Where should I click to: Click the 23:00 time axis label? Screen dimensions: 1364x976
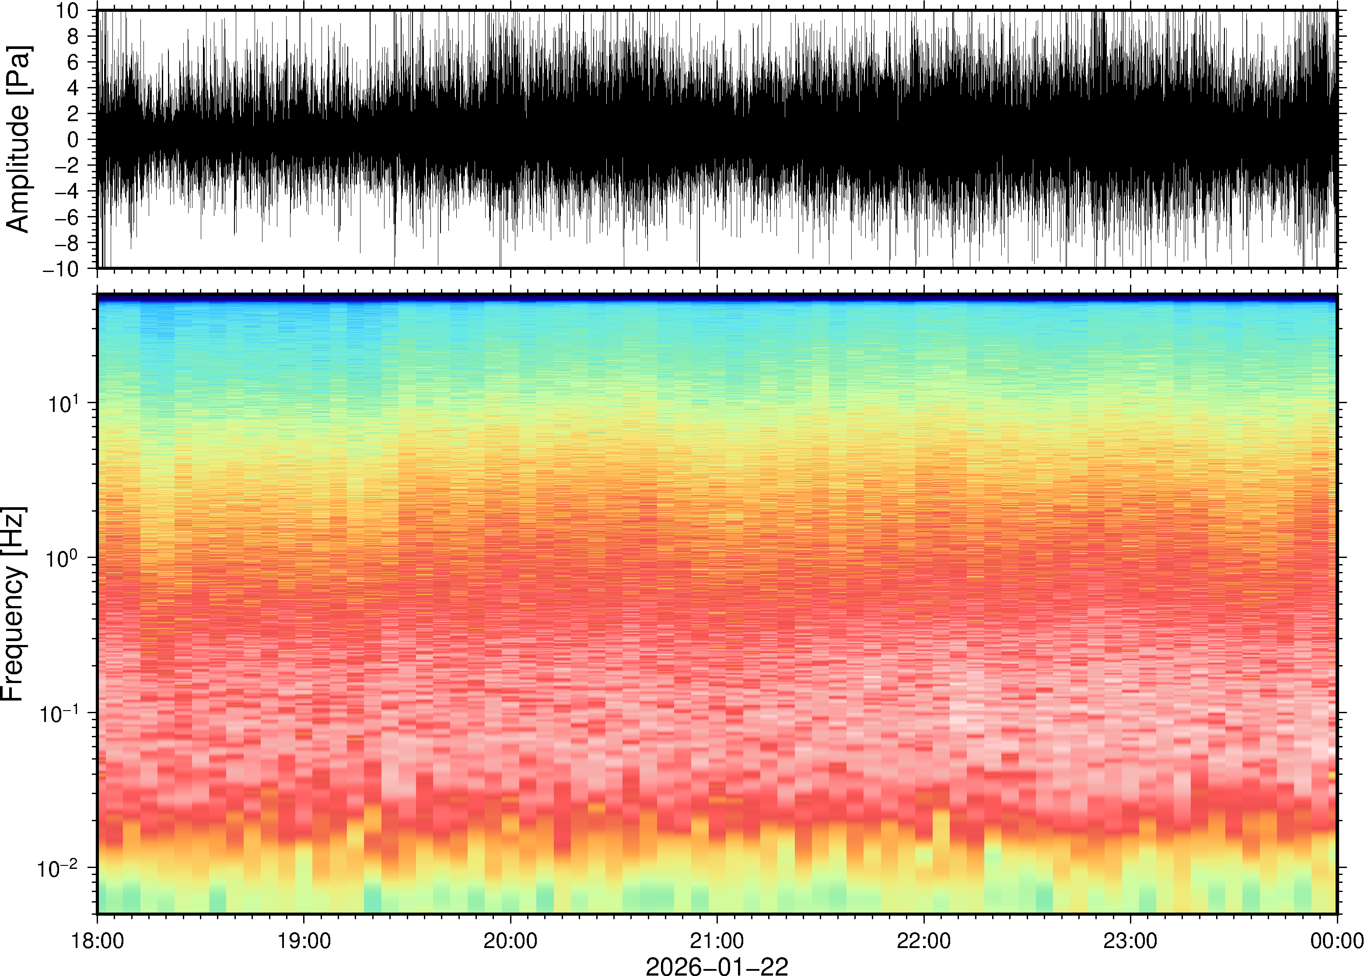point(1130,941)
